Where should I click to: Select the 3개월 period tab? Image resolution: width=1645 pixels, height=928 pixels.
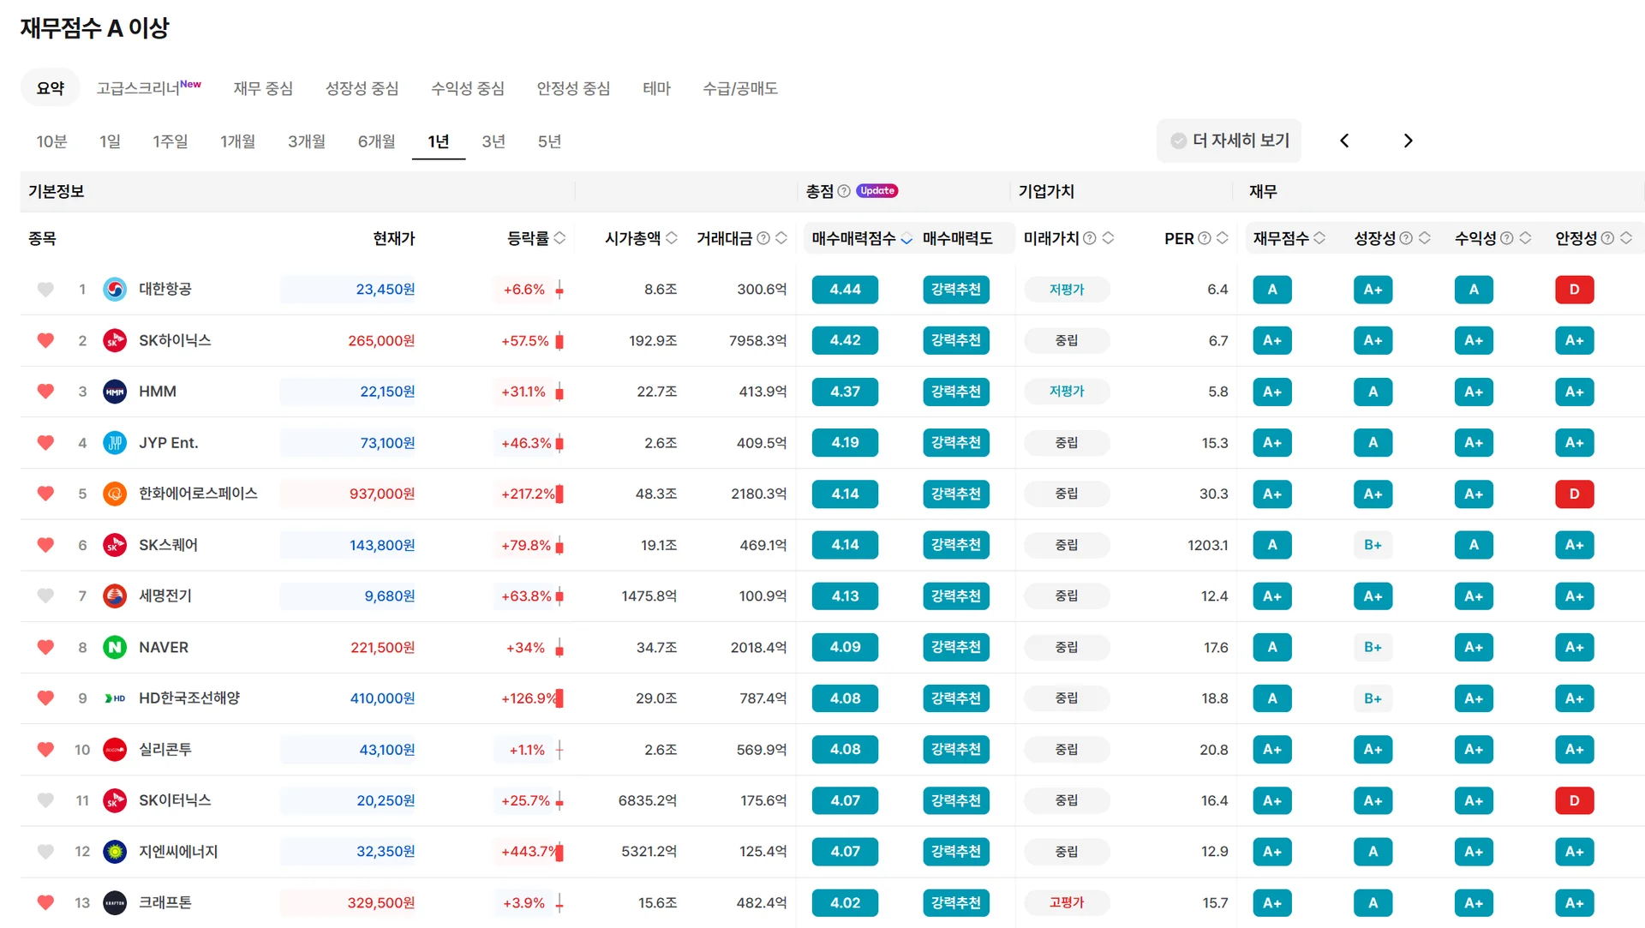(x=306, y=141)
